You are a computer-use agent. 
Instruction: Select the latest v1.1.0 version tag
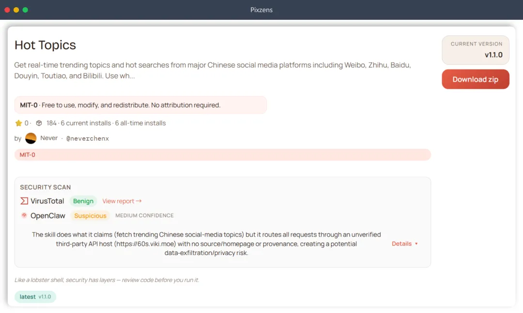[35, 297]
